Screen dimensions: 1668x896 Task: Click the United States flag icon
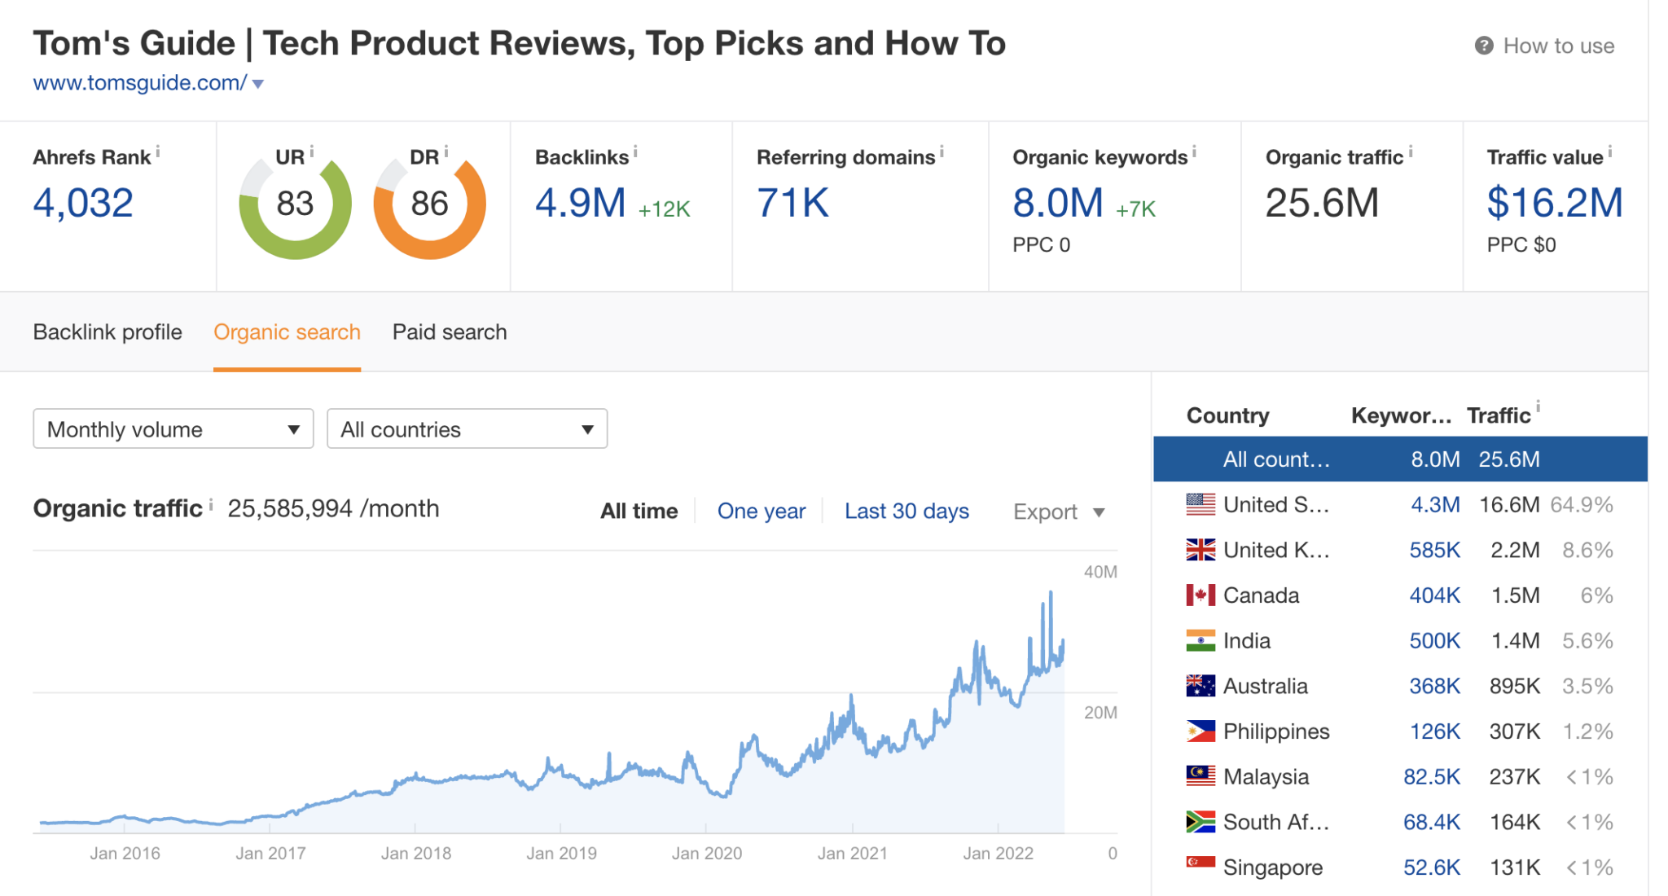(1201, 505)
